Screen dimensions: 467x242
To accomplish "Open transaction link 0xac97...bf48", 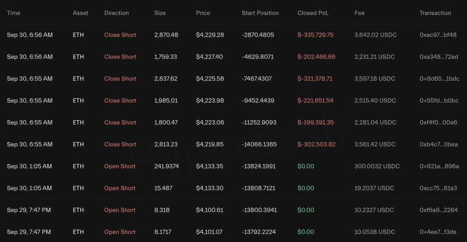I will [438, 35].
